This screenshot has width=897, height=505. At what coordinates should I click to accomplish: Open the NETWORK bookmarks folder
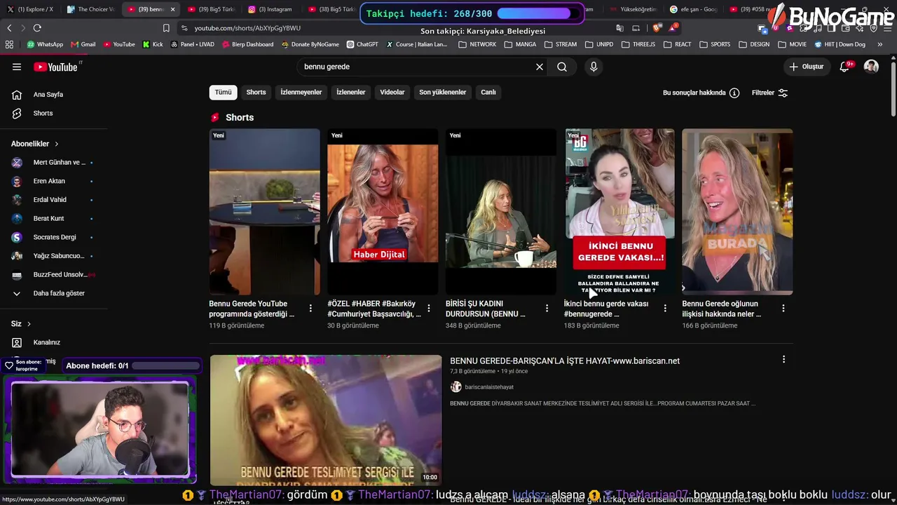coord(477,44)
